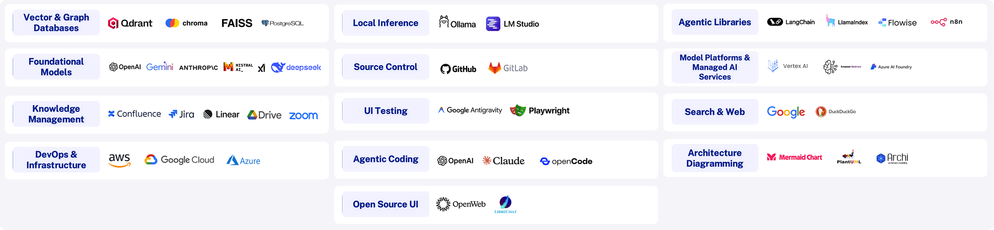The width and height of the screenshot is (994, 230).
Task: Select the Chroma database logo
Action: click(x=186, y=23)
